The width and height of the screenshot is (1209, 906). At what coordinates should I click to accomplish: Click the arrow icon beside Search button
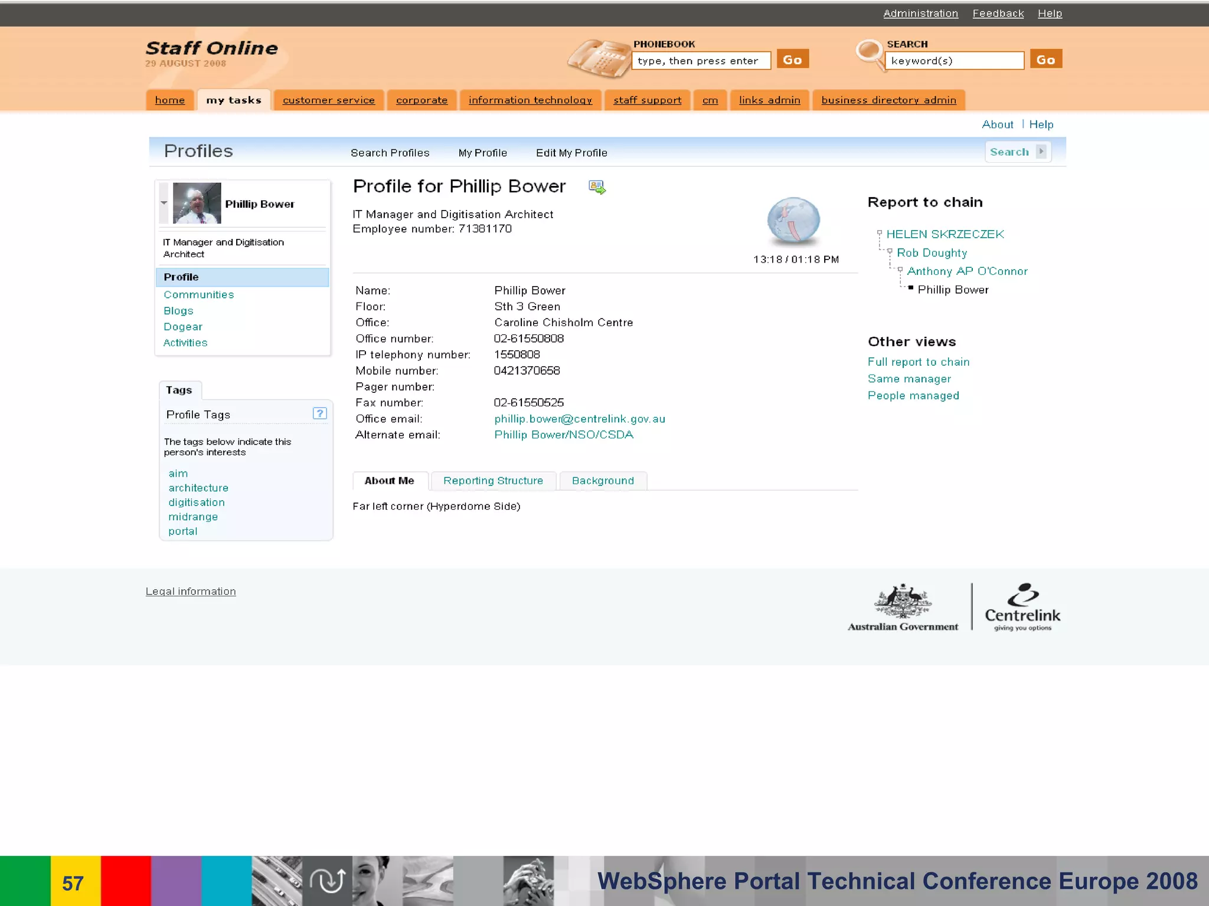coord(1041,152)
